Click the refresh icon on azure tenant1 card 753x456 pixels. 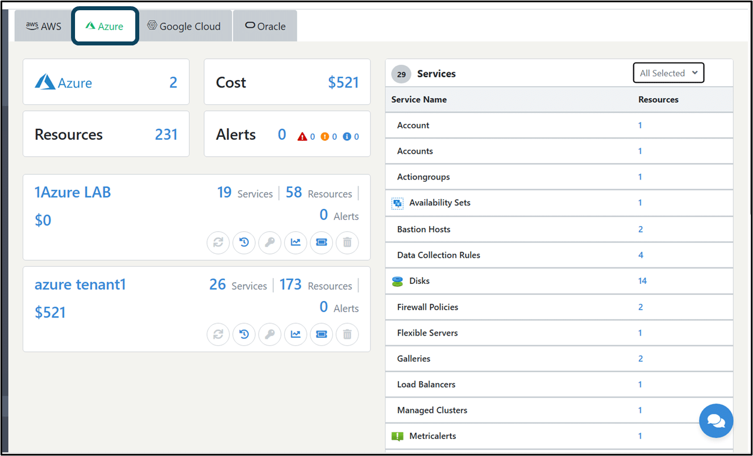tap(218, 334)
